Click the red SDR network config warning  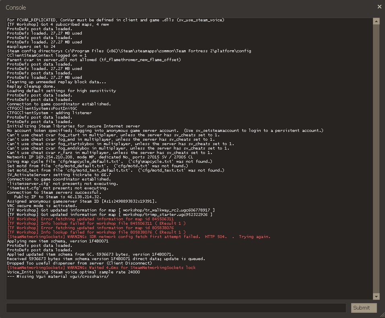coord(139,237)
